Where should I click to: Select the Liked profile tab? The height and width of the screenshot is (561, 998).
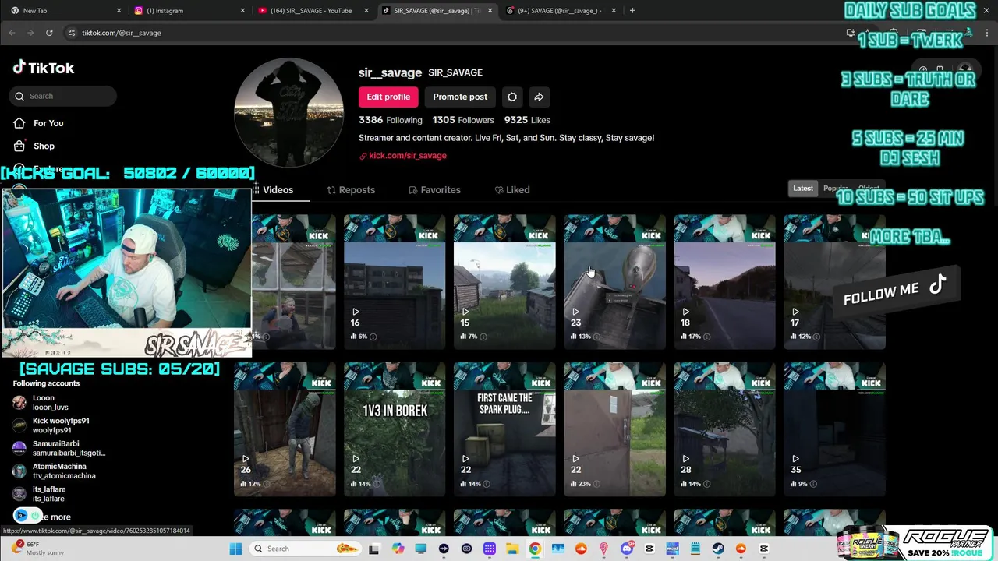pyautogui.click(x=511, y=190)
